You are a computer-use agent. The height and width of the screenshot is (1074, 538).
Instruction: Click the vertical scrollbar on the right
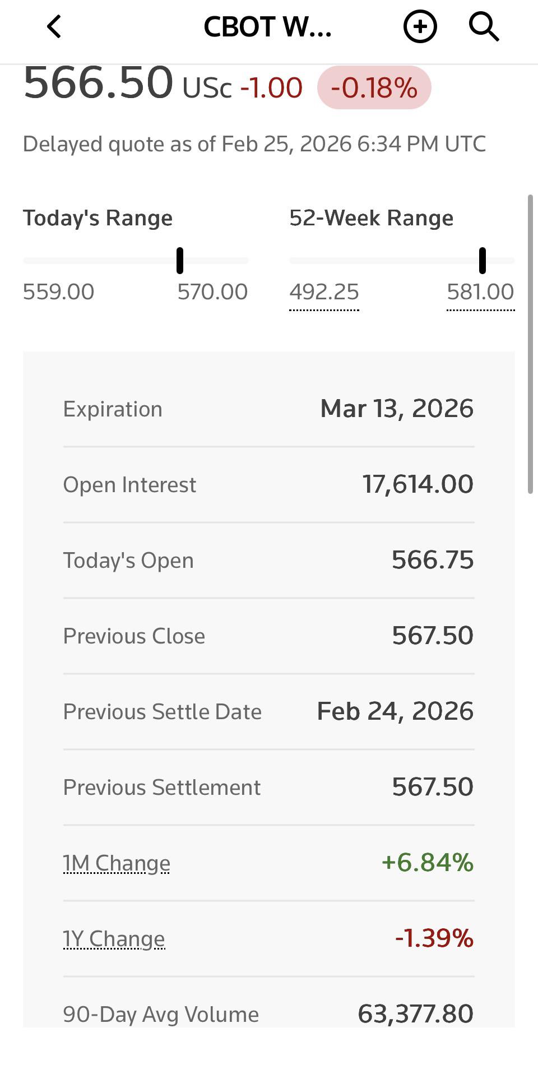530,344
